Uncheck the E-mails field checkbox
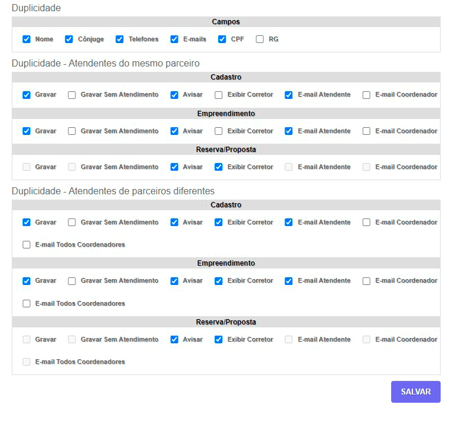The width and height of the screenshot is (453, 431). (174, 39)
